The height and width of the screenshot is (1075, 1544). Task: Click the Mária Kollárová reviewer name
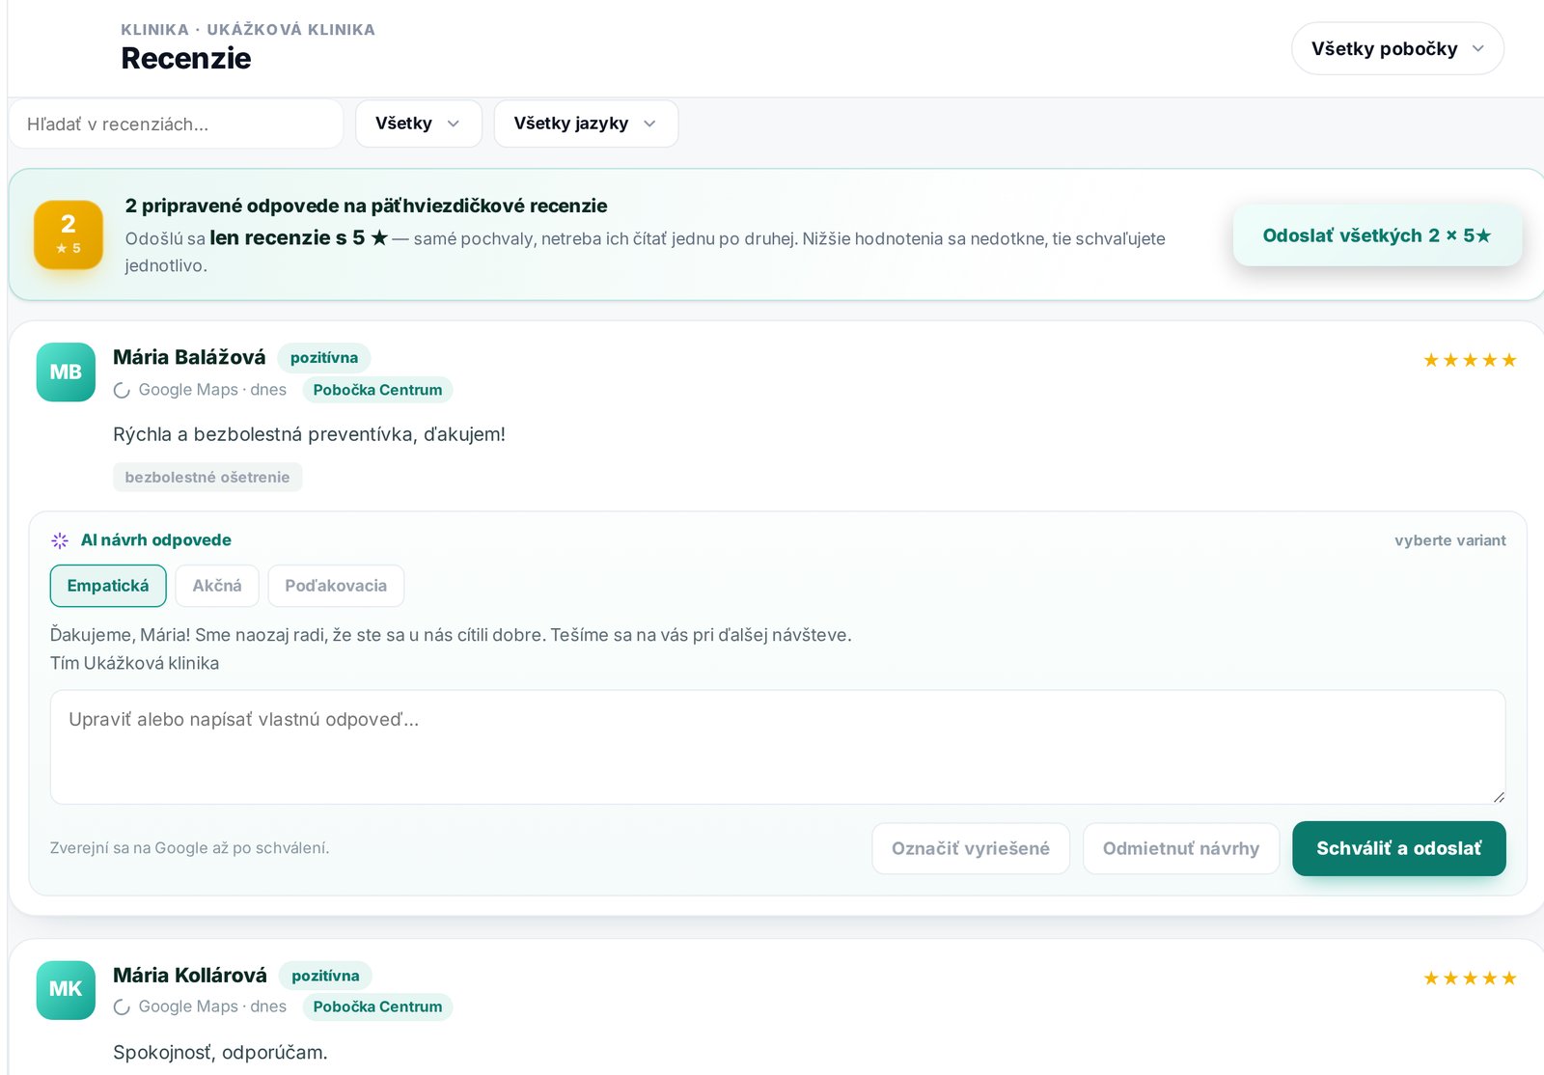click(190, 976)
